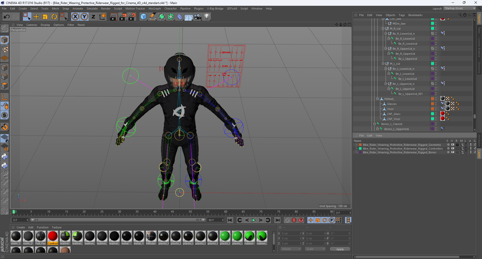The width and height of the screenshot is (482, 259).
Task: Open Material Manager Function menu
Action: pos(42,227)
